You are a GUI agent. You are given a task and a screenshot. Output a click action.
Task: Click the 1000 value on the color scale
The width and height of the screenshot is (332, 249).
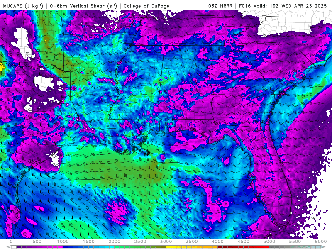[x=63, y=242]
